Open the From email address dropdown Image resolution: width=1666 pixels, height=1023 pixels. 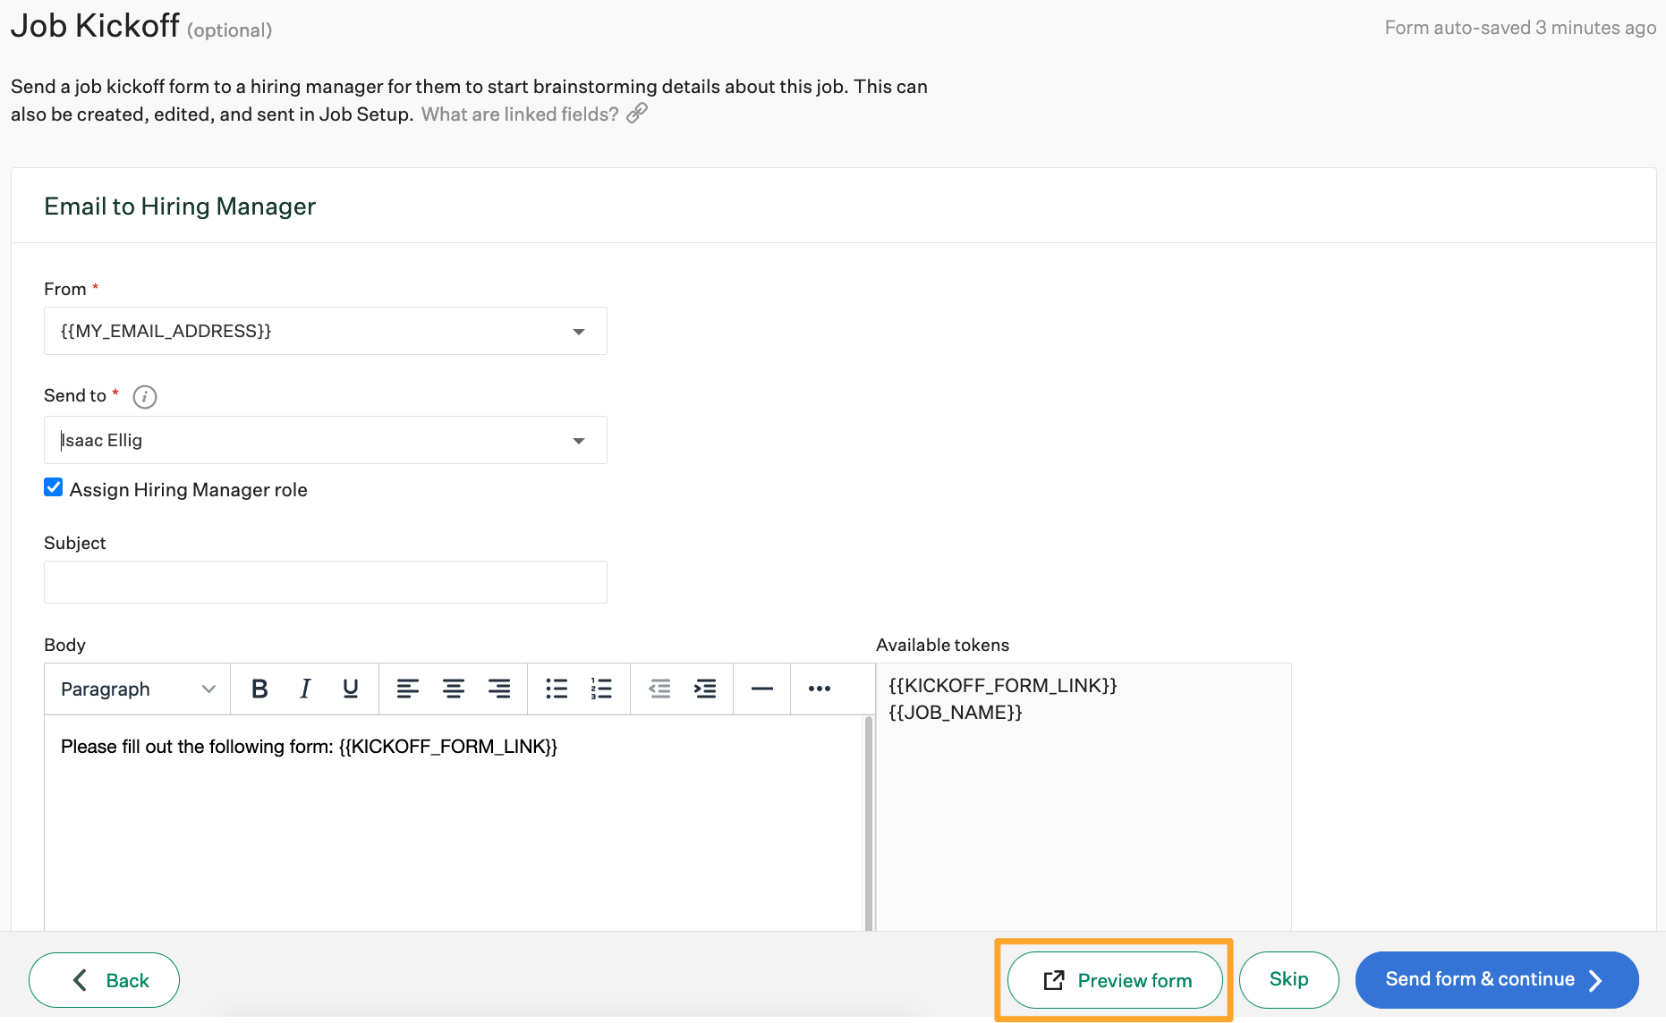pyautogui.click(x=578, y=330)
